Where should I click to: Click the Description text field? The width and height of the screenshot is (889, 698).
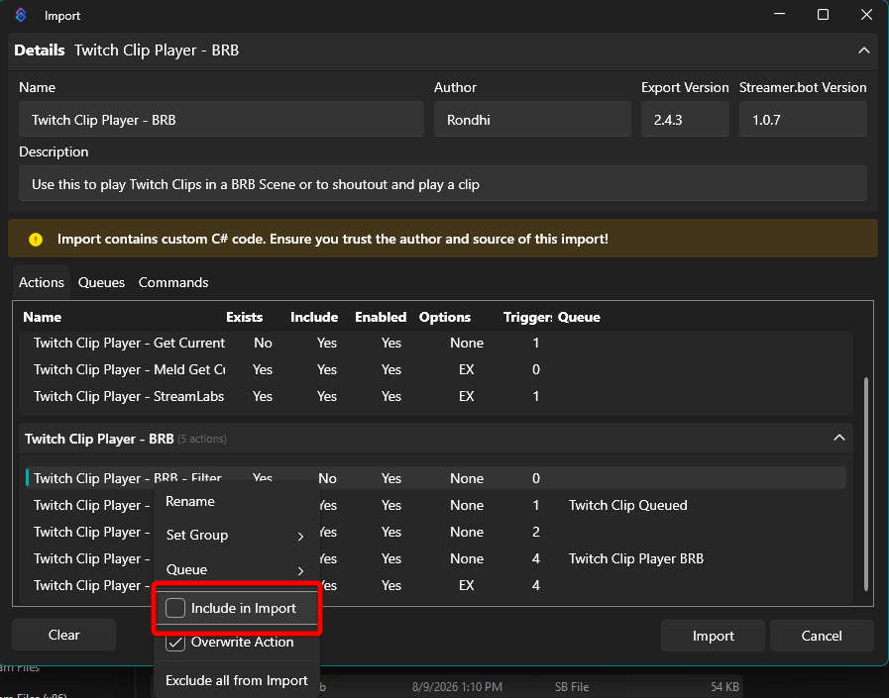[443, 184]
